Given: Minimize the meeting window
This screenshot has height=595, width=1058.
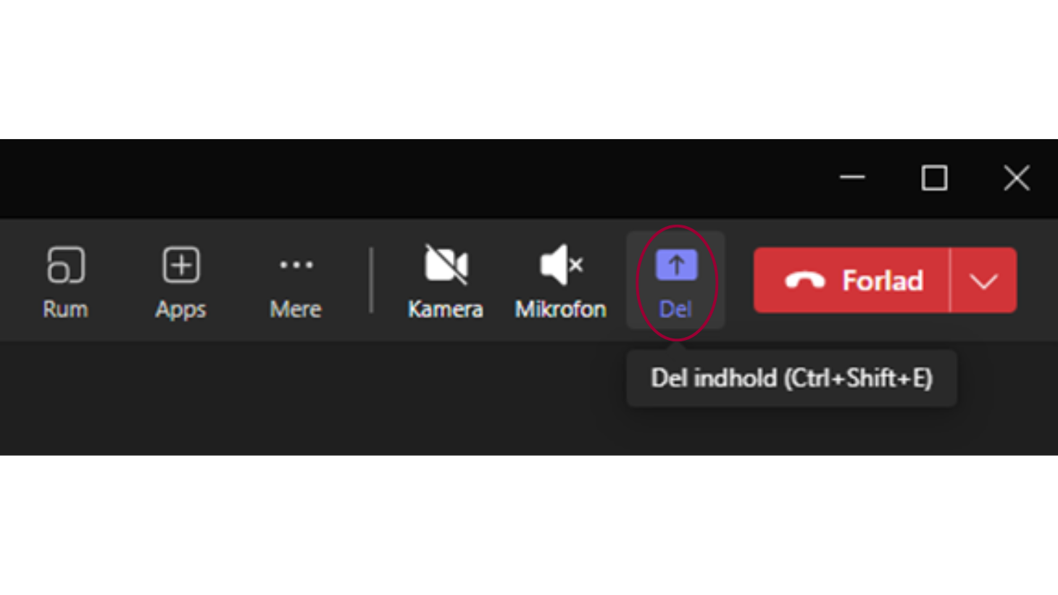Looking at the screenshot, I should (852, 178).
